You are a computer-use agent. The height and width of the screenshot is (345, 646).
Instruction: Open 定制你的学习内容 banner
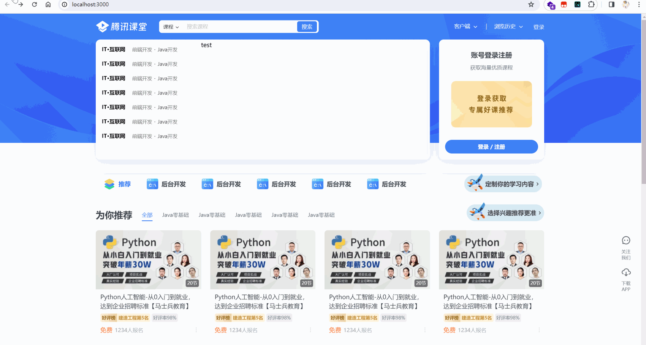pyautogui.click(x=503, y=184)
